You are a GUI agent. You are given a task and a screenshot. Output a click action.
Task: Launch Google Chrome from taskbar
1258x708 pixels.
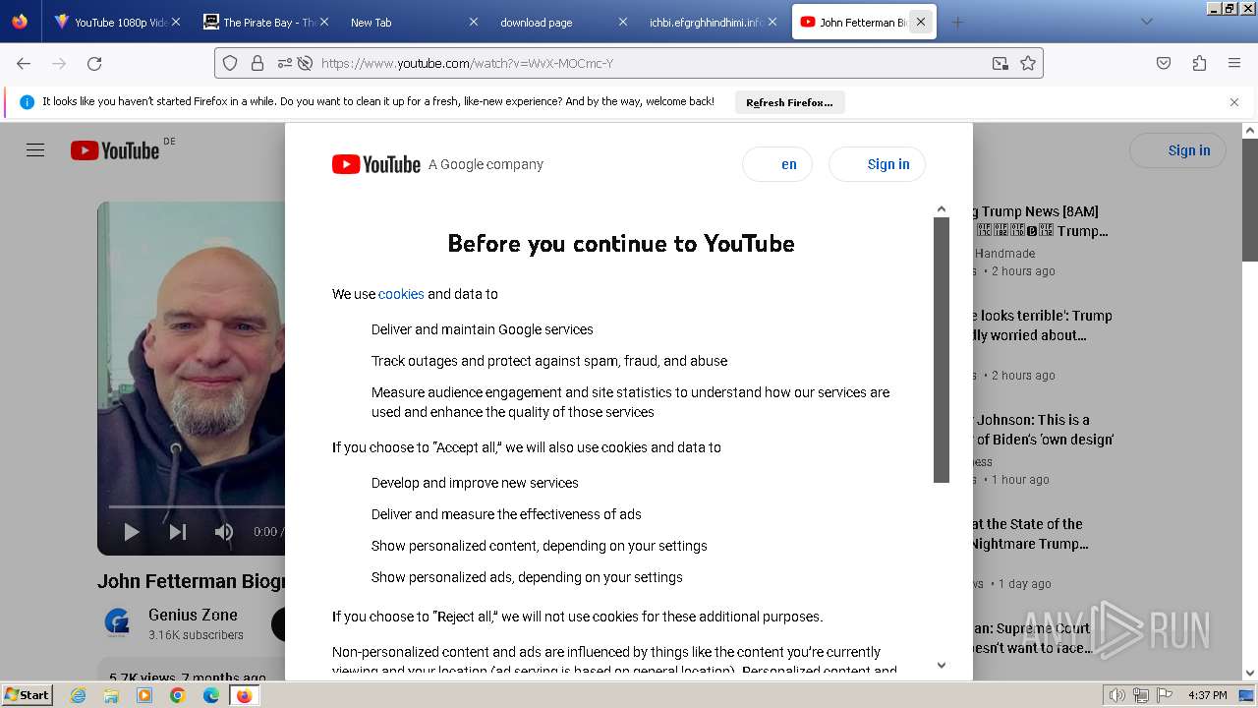click(x=178, y=695)
